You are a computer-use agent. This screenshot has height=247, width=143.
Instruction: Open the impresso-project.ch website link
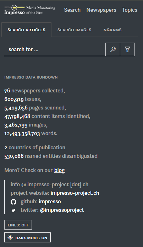75,193
